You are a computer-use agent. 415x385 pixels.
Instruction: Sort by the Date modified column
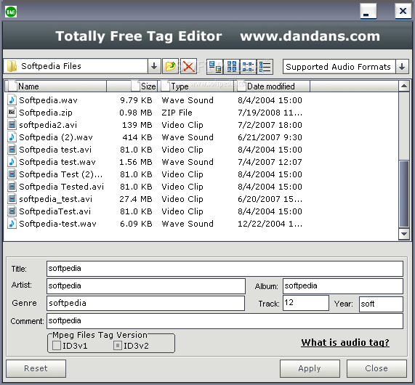(272, 86)
